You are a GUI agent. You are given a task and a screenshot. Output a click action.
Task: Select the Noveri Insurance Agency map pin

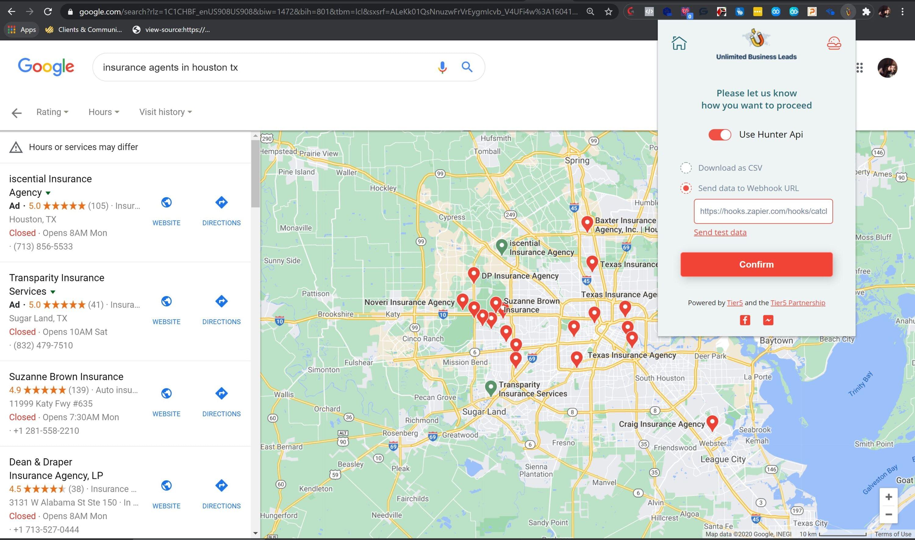pyautogui.click(x=463, y=301)
